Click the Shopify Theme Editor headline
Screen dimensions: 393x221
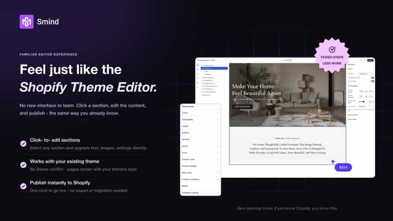88,87
